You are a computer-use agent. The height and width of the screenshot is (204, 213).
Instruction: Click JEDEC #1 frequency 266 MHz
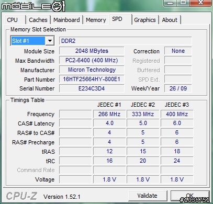pyautogui.click(x=109, y=114)
